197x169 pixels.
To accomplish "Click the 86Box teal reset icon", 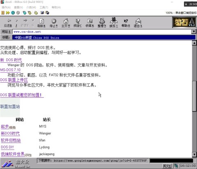I will pos(13,13).
